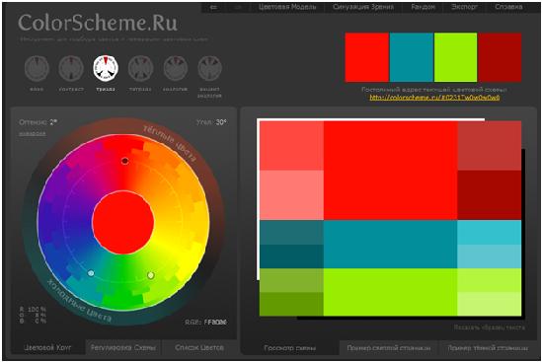Image resolution: width=542 pixels, height=362 pixels.
Task: Click the dark red swatch in top palette
Action: [500, 57]
